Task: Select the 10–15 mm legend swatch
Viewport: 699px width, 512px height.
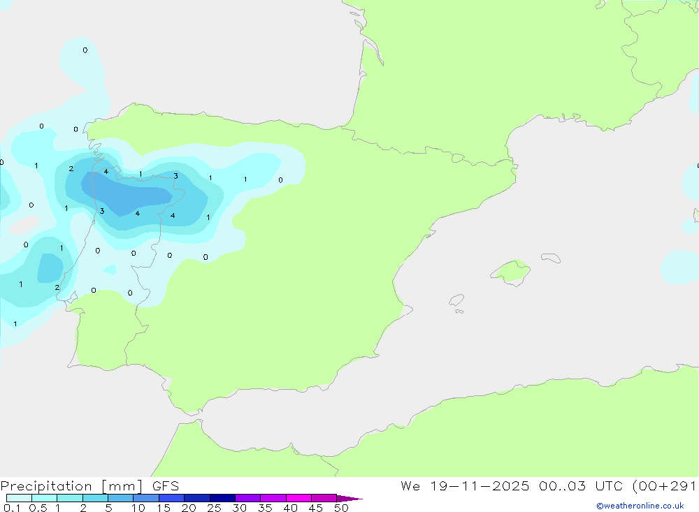Action: (146, 498)
